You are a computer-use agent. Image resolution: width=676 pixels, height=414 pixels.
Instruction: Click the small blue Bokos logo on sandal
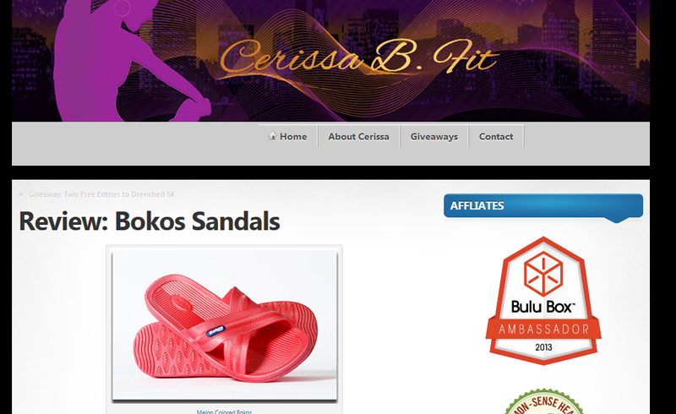(216, 330)
